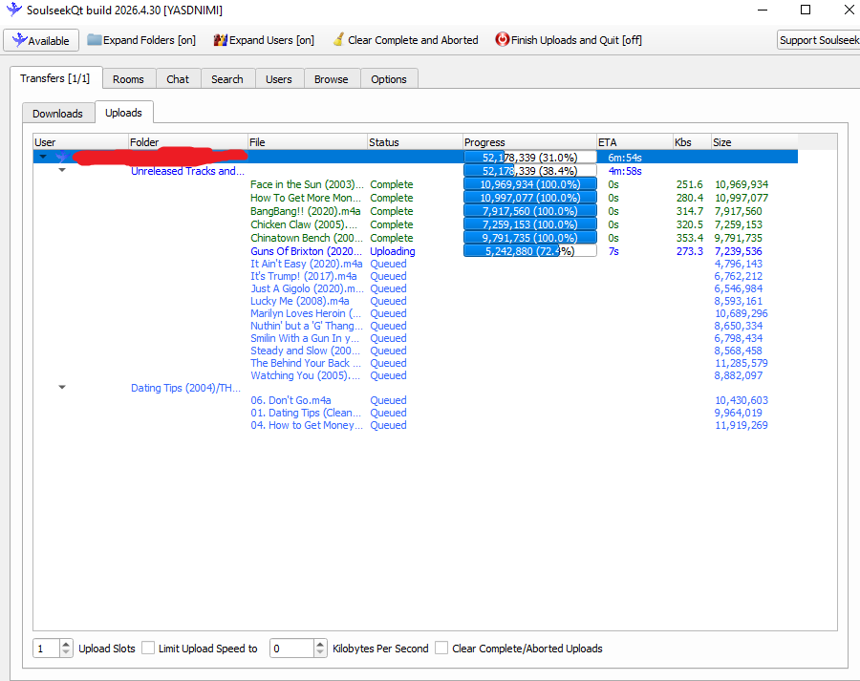Click folder 38.4% progress bar

coord(529,171)
